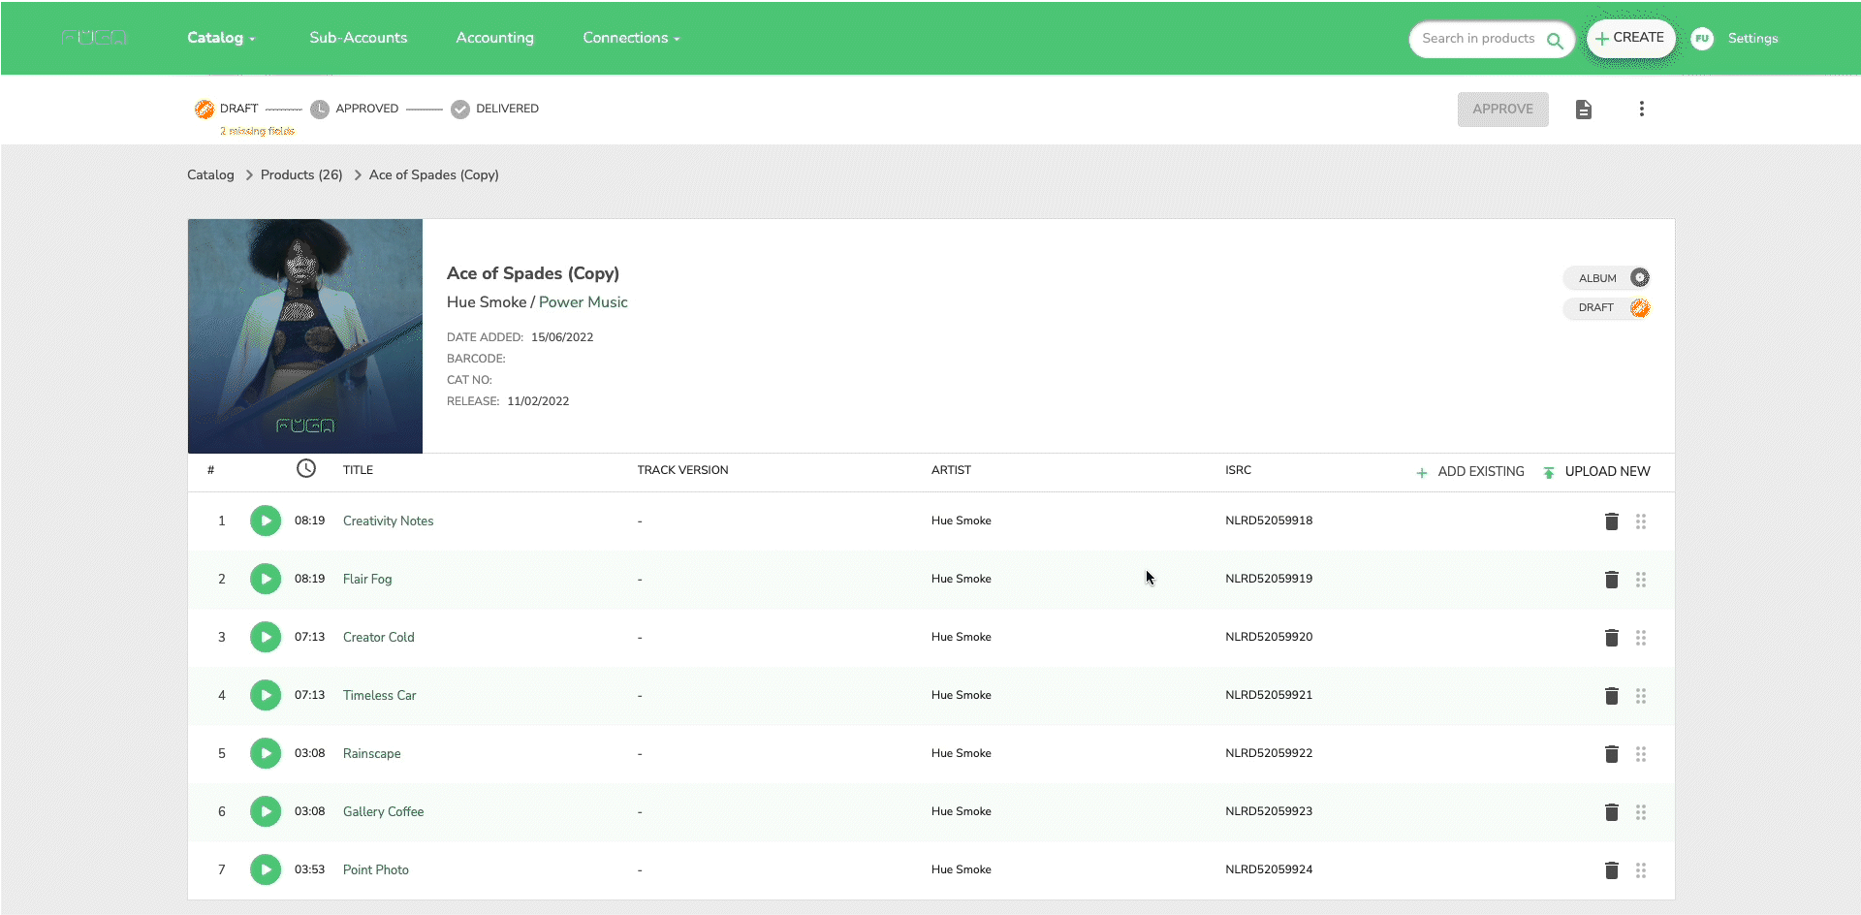
Task: Click drag handle of Rainscape row
Action: pyautogui.click(x=1641, y=754)
